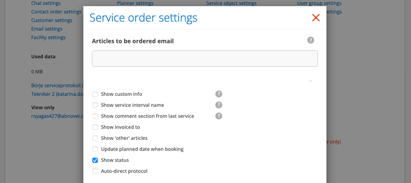Click help icon for Articles to be ordered email

(x=311, y=40)
